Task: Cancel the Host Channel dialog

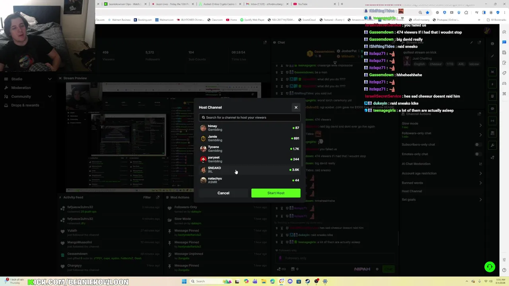Action: (x=223, y=193)
